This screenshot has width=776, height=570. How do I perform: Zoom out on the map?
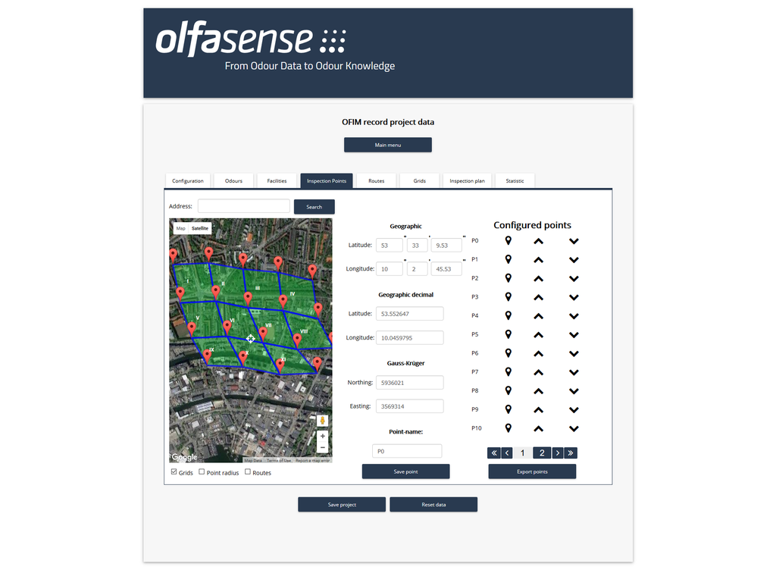pyautogui.click(x=323, y=448)
